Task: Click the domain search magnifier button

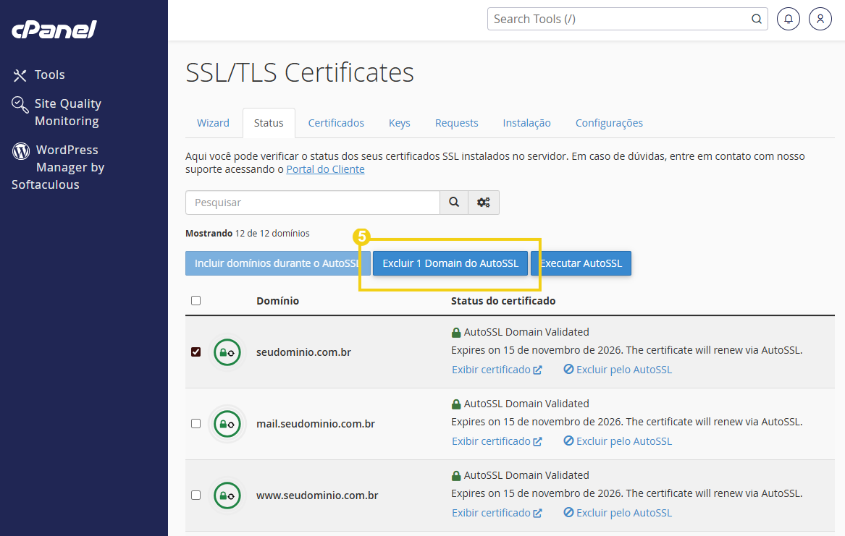Action: point(454,203)
